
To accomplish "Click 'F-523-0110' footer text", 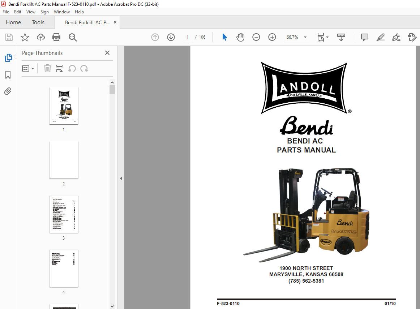I will pos(228,303).
